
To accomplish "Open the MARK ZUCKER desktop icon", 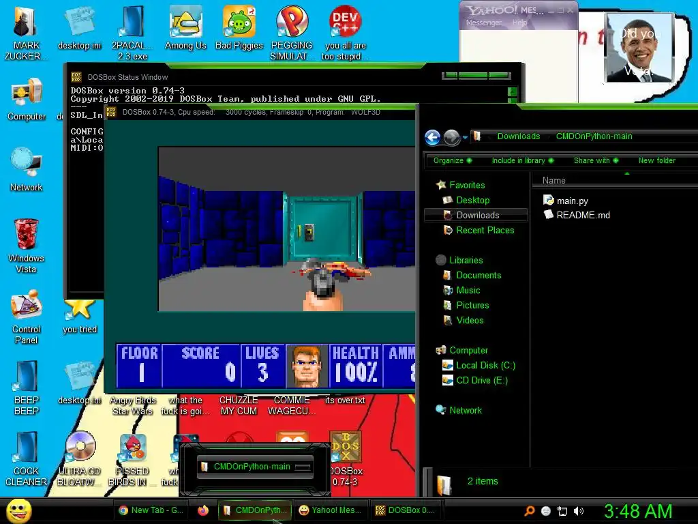I will tap(26, 32).
